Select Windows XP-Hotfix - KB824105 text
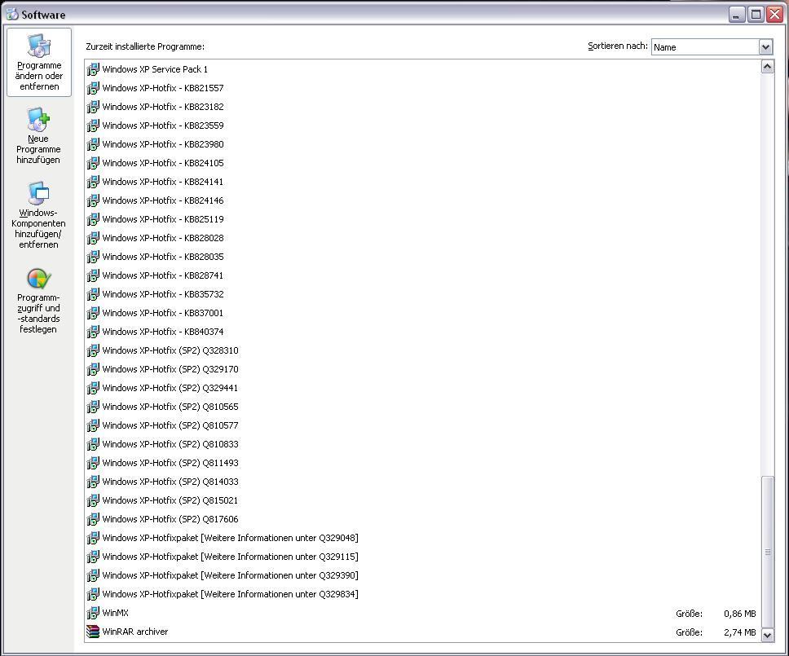This screenshot has width=789, height=656. click(x=163, y=163)
